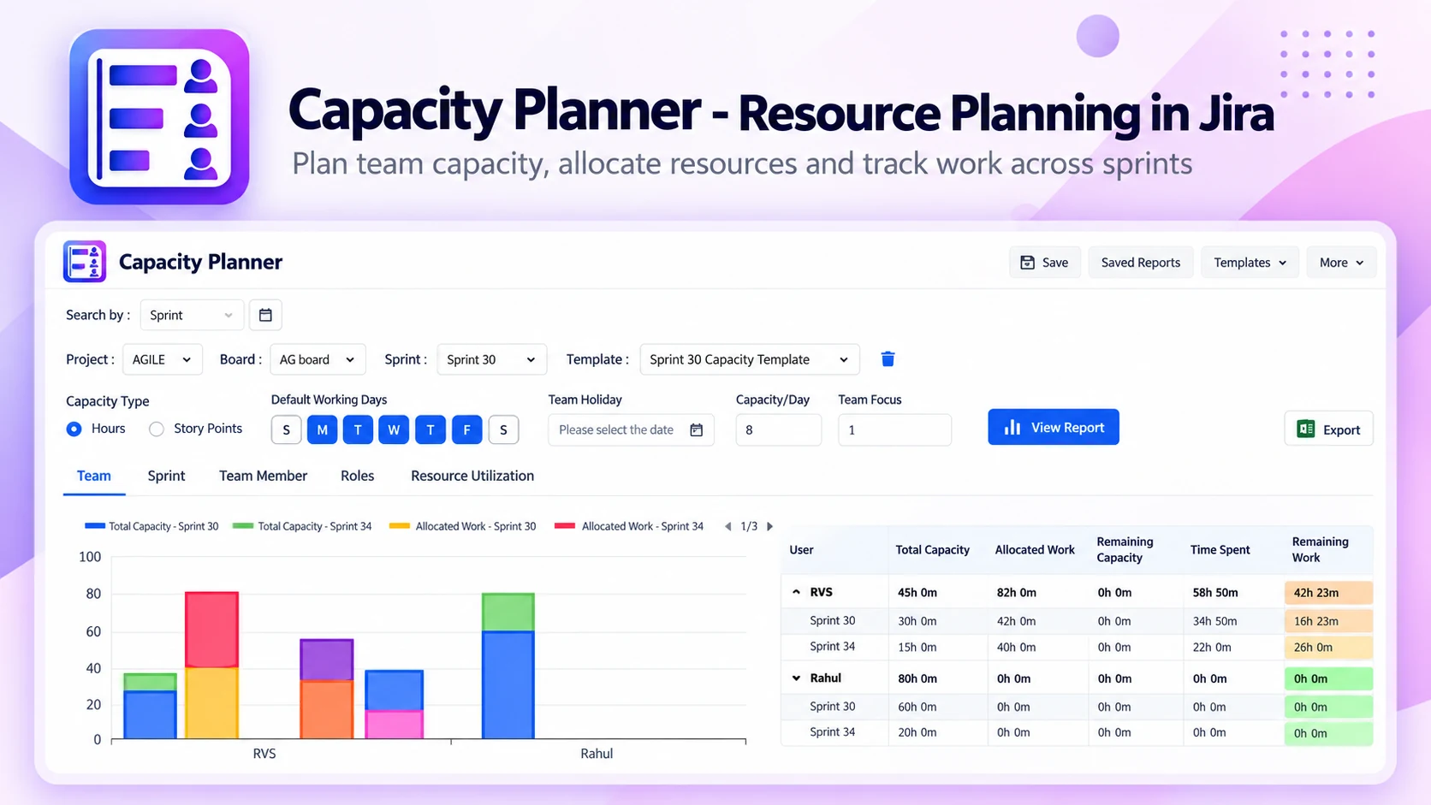Delete template using the trash icon

click(x=888, y=359)
